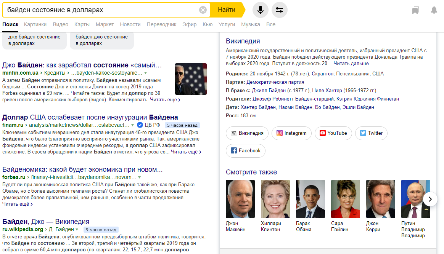Open the Карты tab
Screen dimensions: 444x254
pos(82,25)
